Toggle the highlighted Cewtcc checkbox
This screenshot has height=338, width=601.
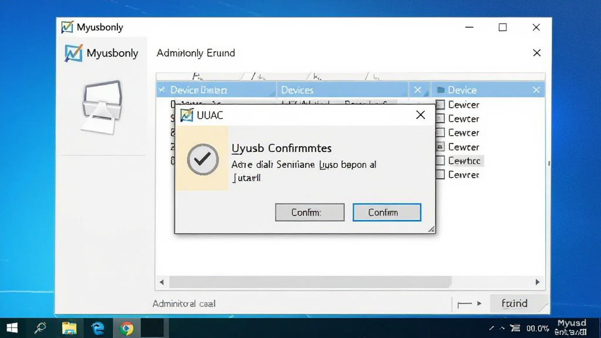(x=440, y=161)
